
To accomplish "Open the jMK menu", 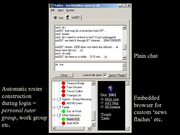I will pos(53,10).
